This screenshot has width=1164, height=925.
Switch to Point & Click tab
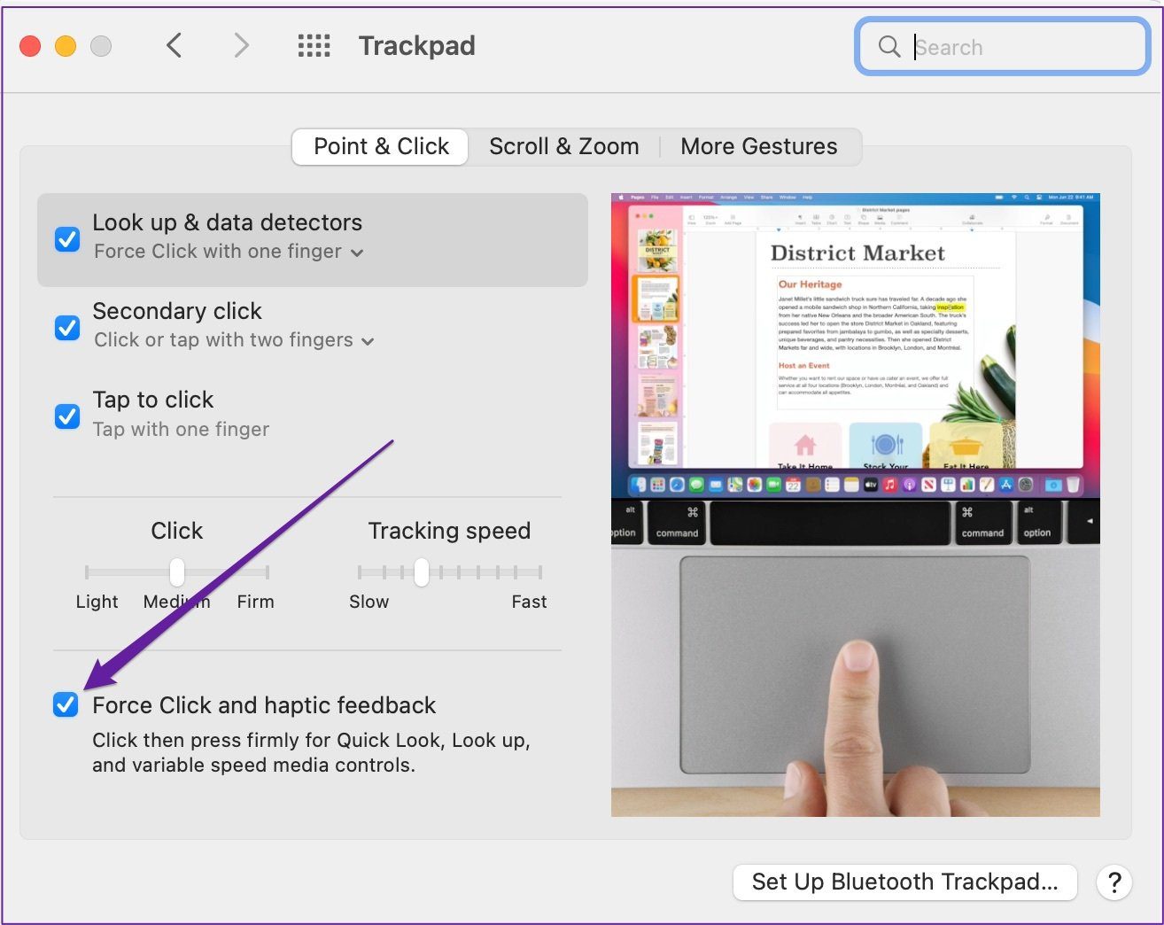tap(381, 146)
